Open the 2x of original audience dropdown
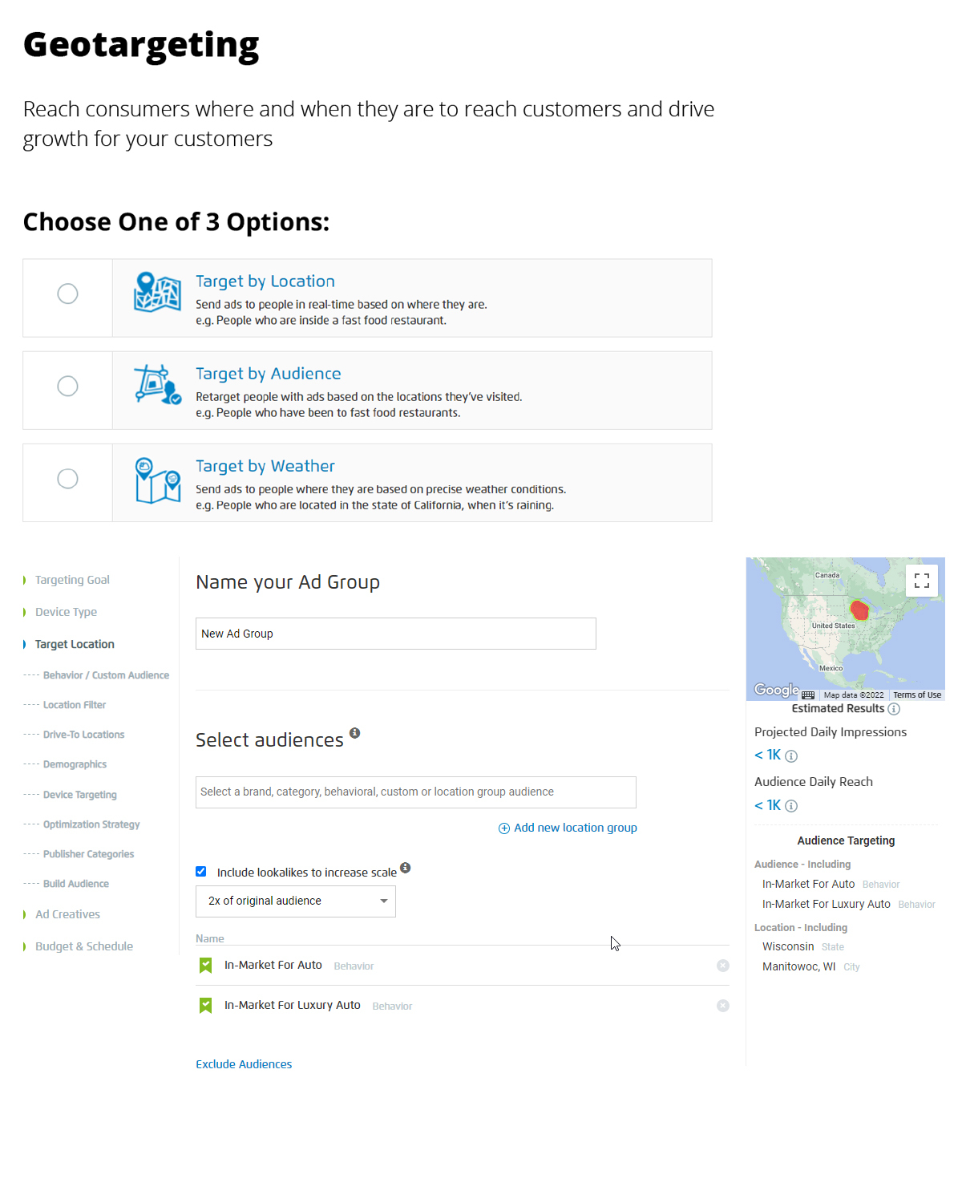 click(295, 901)
